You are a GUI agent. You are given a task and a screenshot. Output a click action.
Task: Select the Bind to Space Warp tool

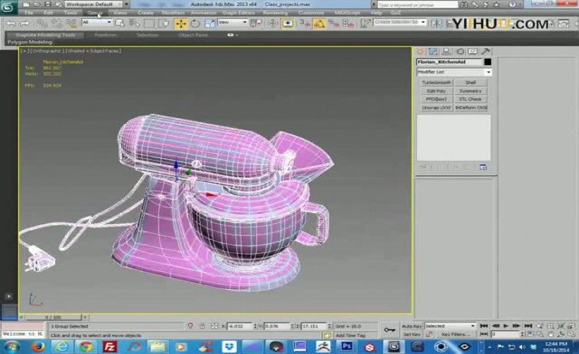coord(71,24)
